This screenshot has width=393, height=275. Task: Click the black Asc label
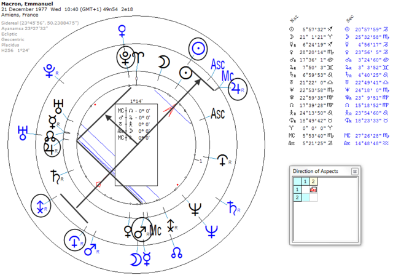[x=218, y=114]
